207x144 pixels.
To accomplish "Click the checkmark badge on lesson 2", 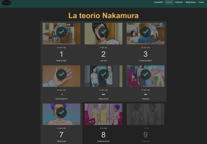I will point(103,32).
